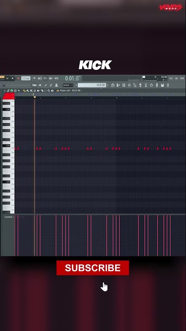
Task: Toggle the metronome icon
Action: [x=34, y=78]
